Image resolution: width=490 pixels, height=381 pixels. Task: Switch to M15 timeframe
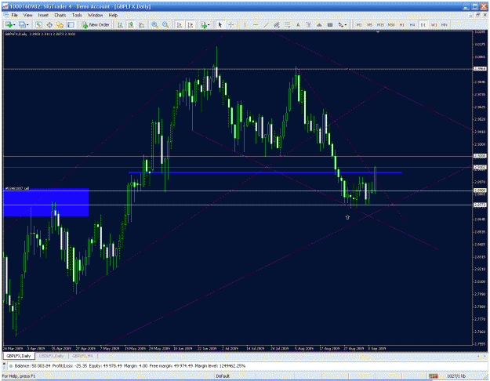tap(380, 24)
